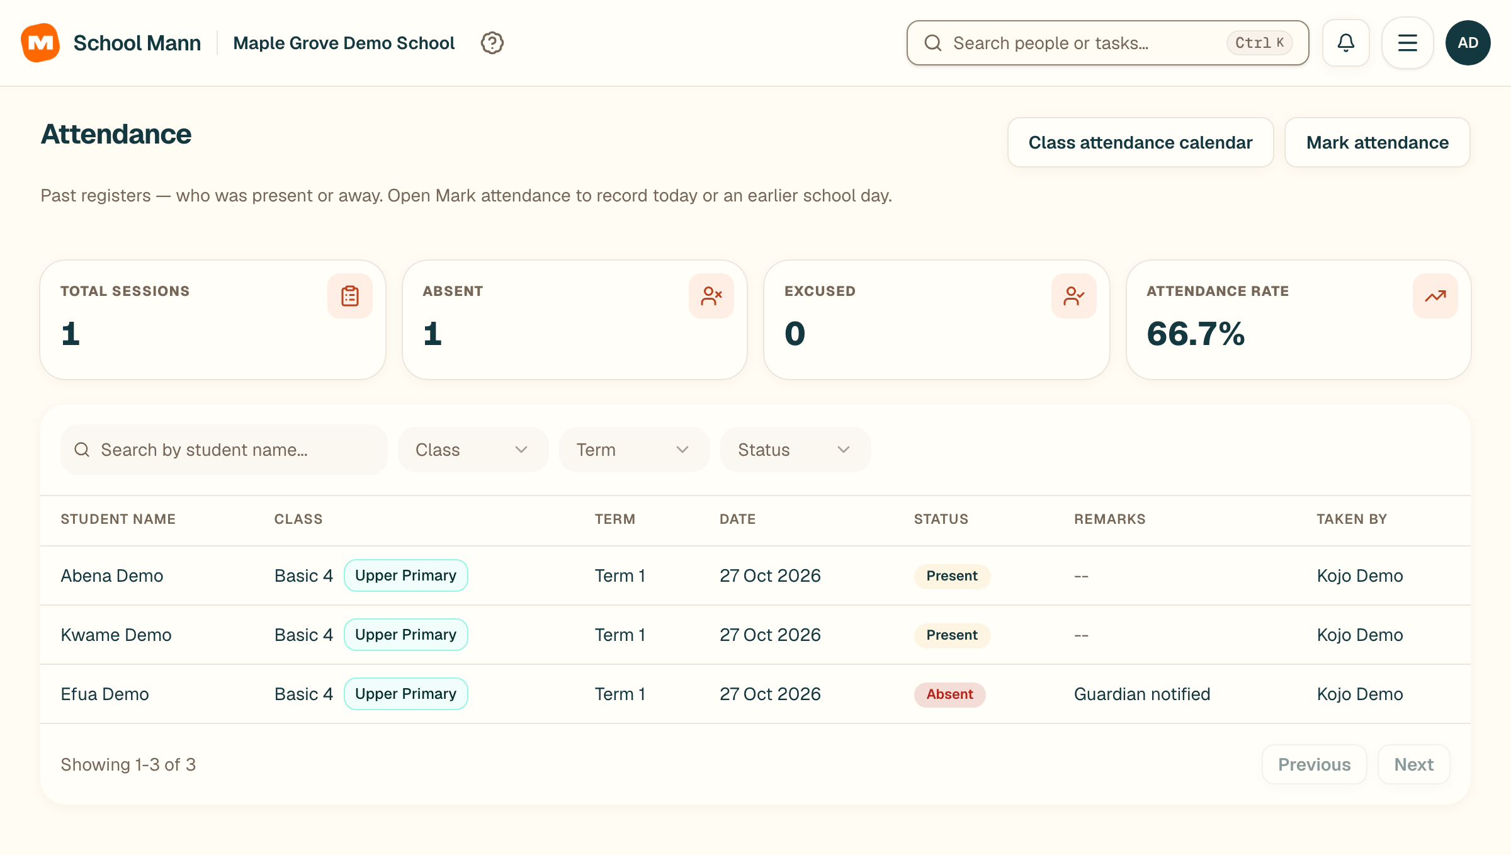Open the notifications bell

(1346, 43)
